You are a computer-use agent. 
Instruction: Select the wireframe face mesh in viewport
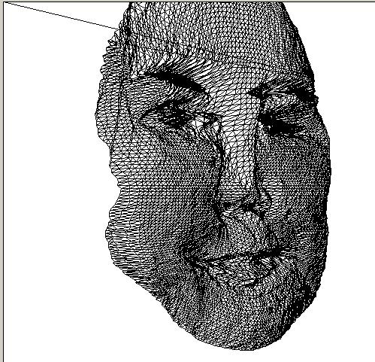pos(213,175)
